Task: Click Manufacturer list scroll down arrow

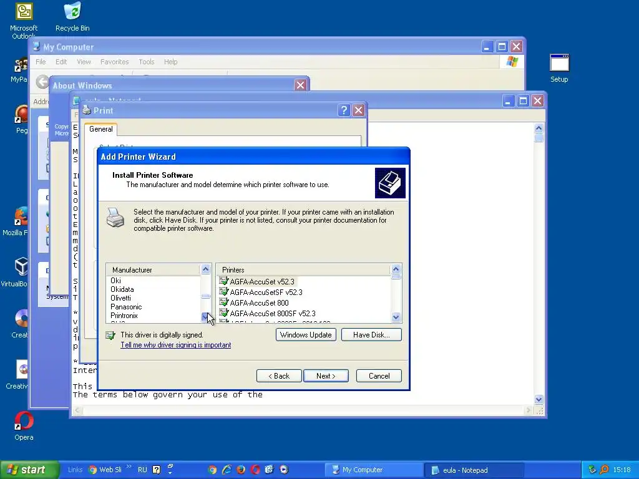Action: pos(205,316)
